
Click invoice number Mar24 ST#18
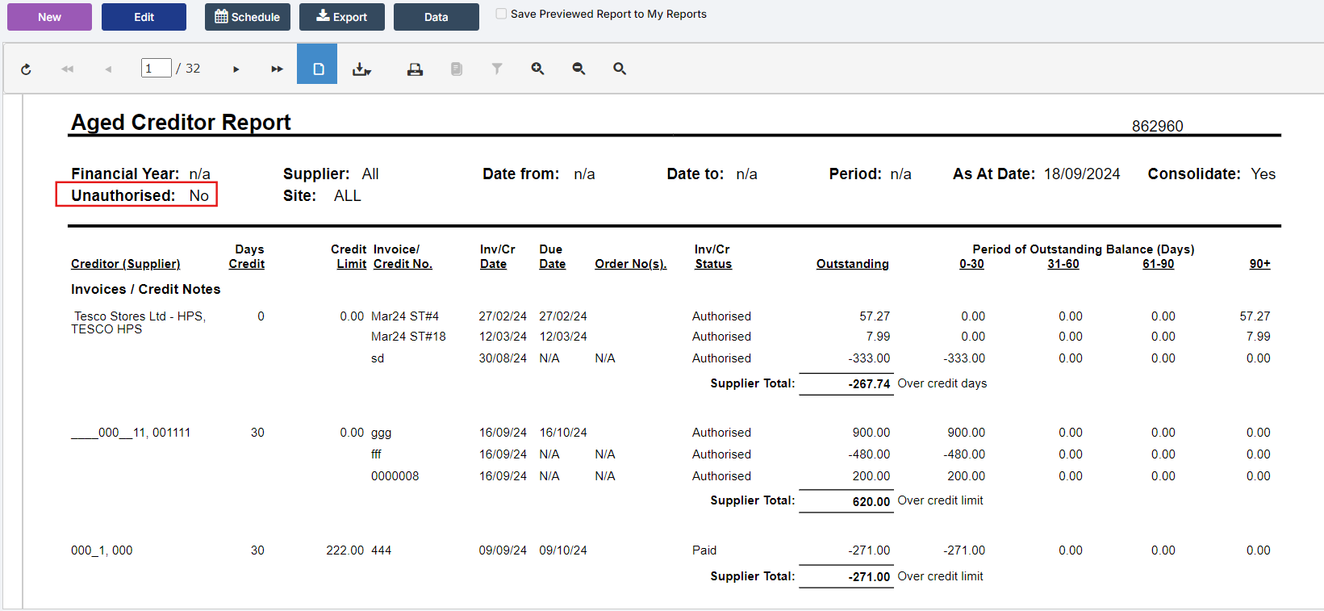click(408, 337)
